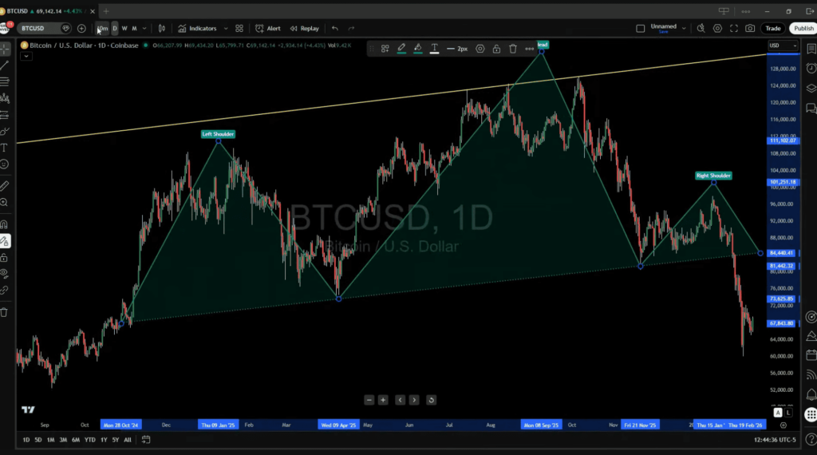Toggle log scale L button

click(788, 413)
